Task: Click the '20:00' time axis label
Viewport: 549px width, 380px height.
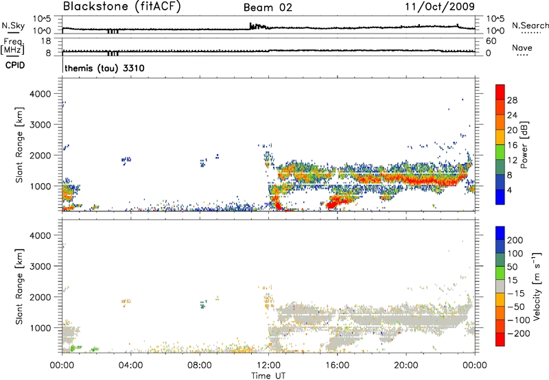Action: tap(406, 366)
